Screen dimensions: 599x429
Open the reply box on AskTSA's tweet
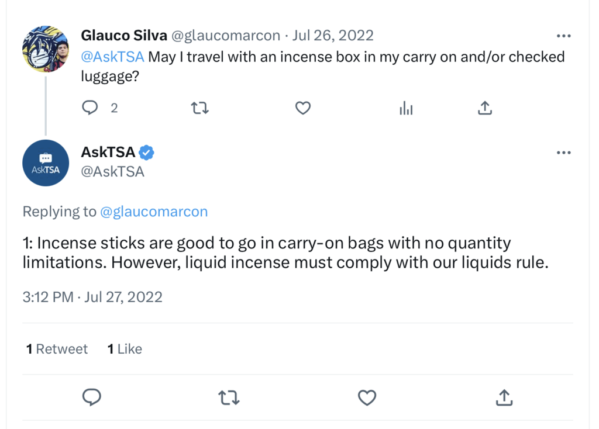tap(91, 397)
